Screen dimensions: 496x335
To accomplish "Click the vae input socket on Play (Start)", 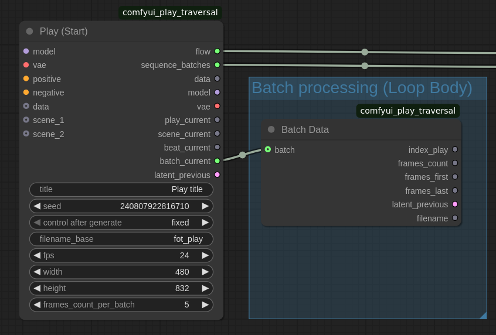I will tap(26, 65).
